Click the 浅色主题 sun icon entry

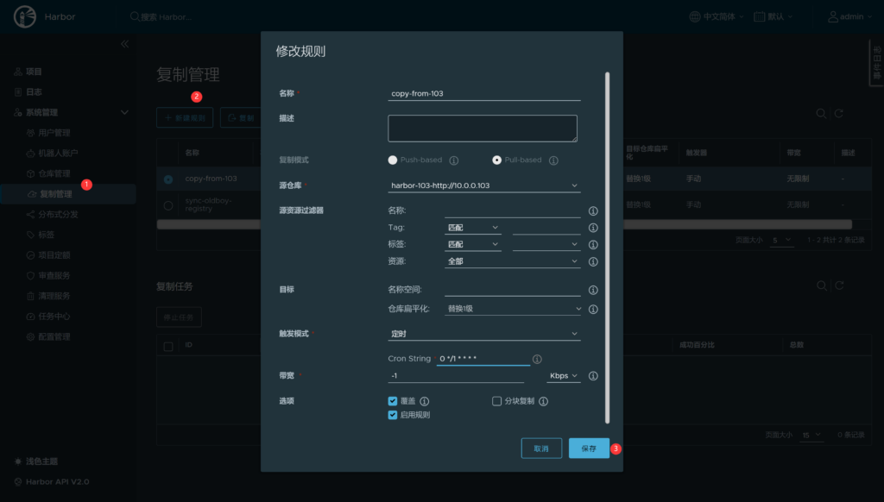click(x=36, y=461)
